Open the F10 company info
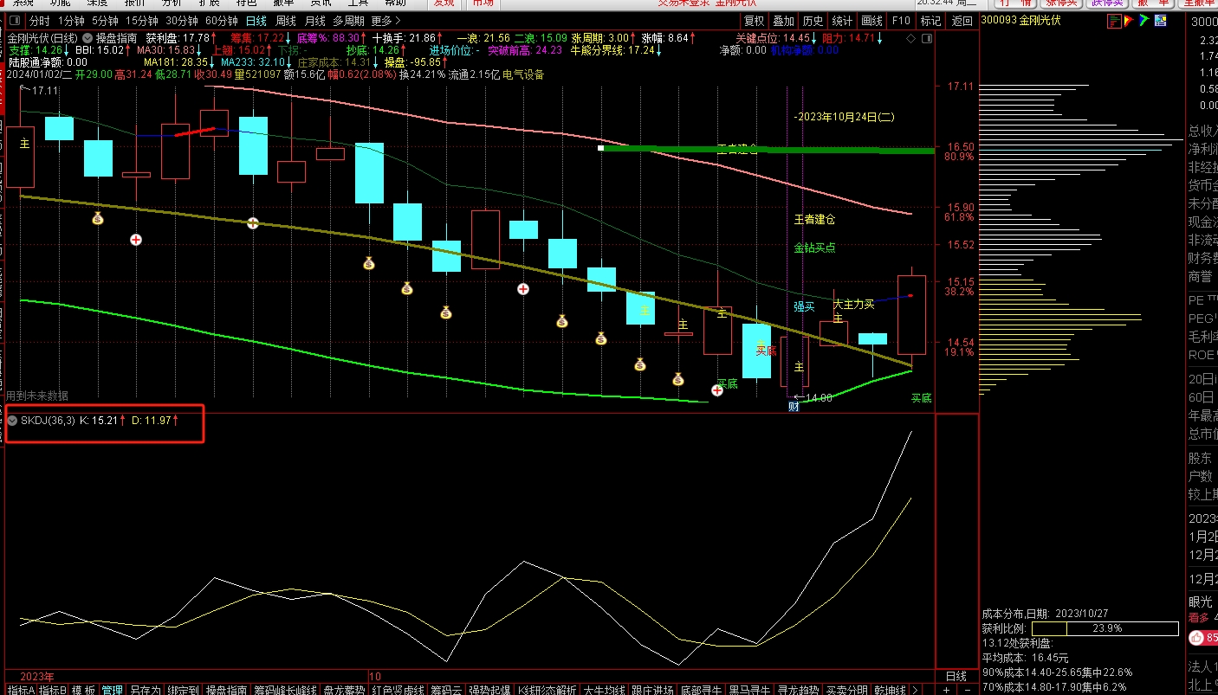Image resolution: width=1218 pixels, height=695 pixels. pos(901,21)
